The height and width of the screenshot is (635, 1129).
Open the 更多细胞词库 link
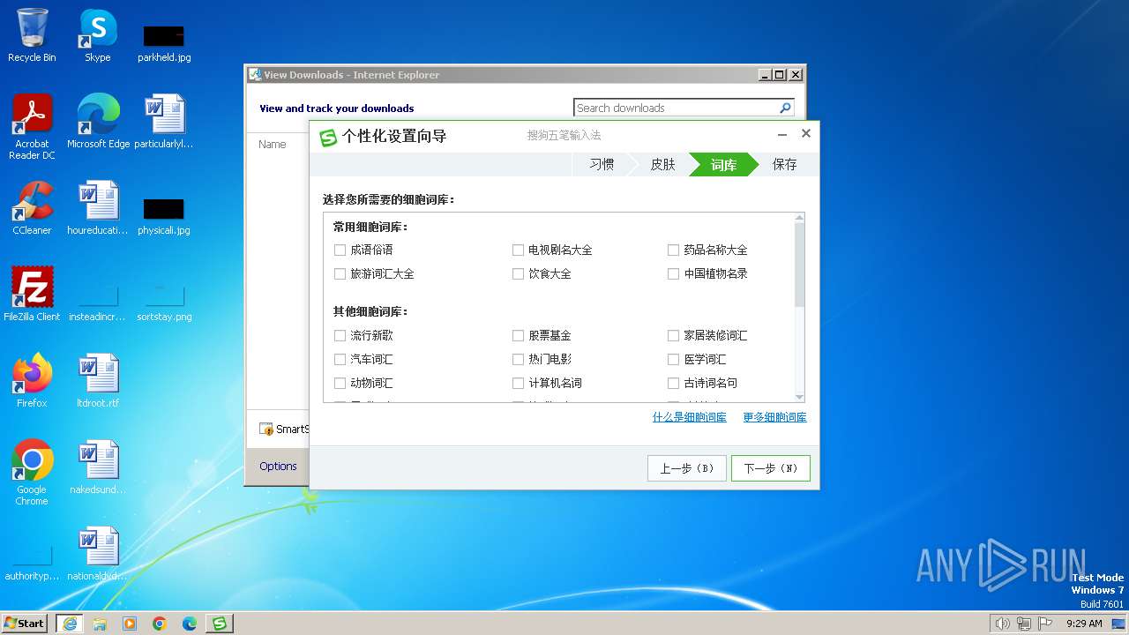[x=774, y=417]
